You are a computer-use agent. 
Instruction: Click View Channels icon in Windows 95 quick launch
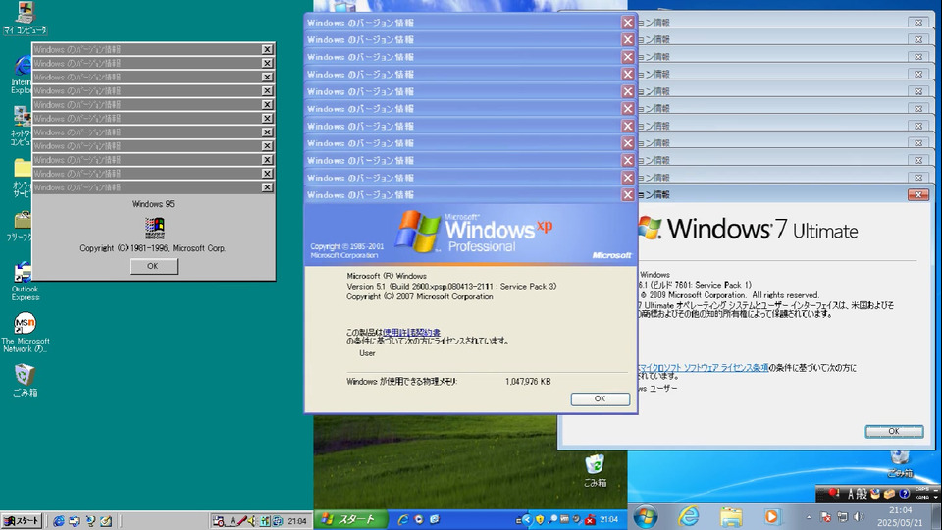[90, 521]
